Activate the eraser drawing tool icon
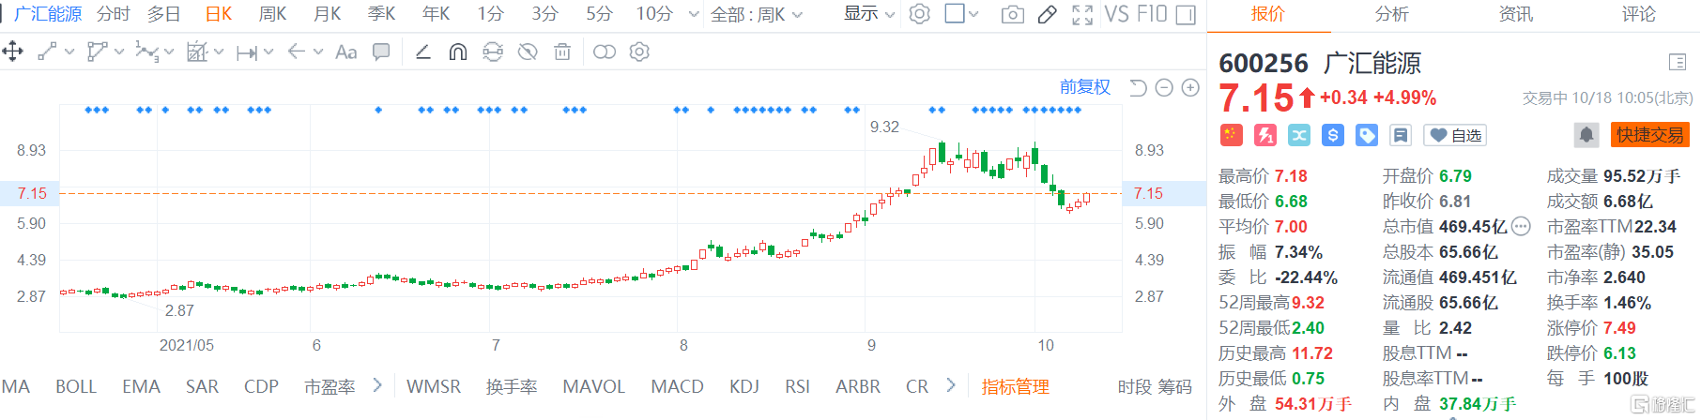Image resolution: width=1701 pixels, height=420 pixels. click(x=1048, y=14)
